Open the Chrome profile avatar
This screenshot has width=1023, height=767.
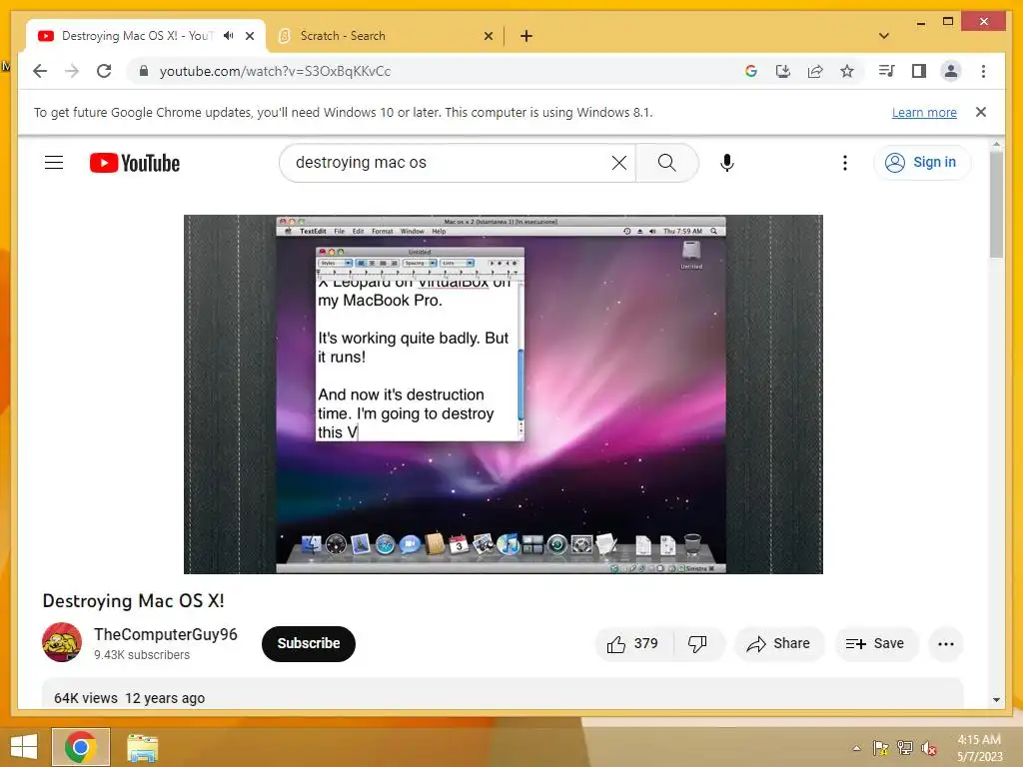951,71
